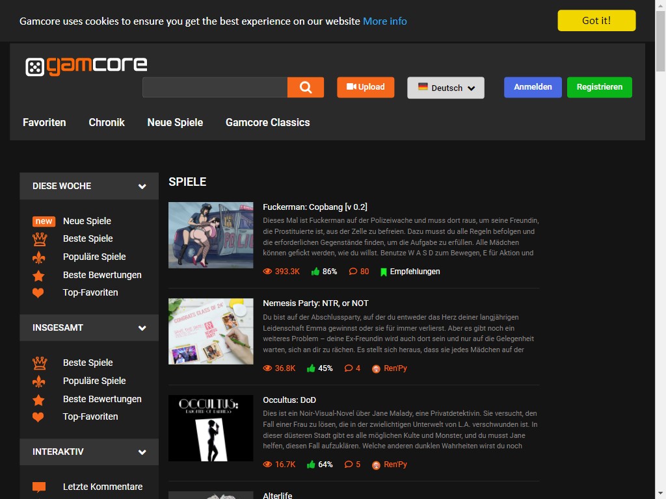Open Chronik in the navigation menu
The width and height of the screenshot is (666, 499).
coord(107,123)
